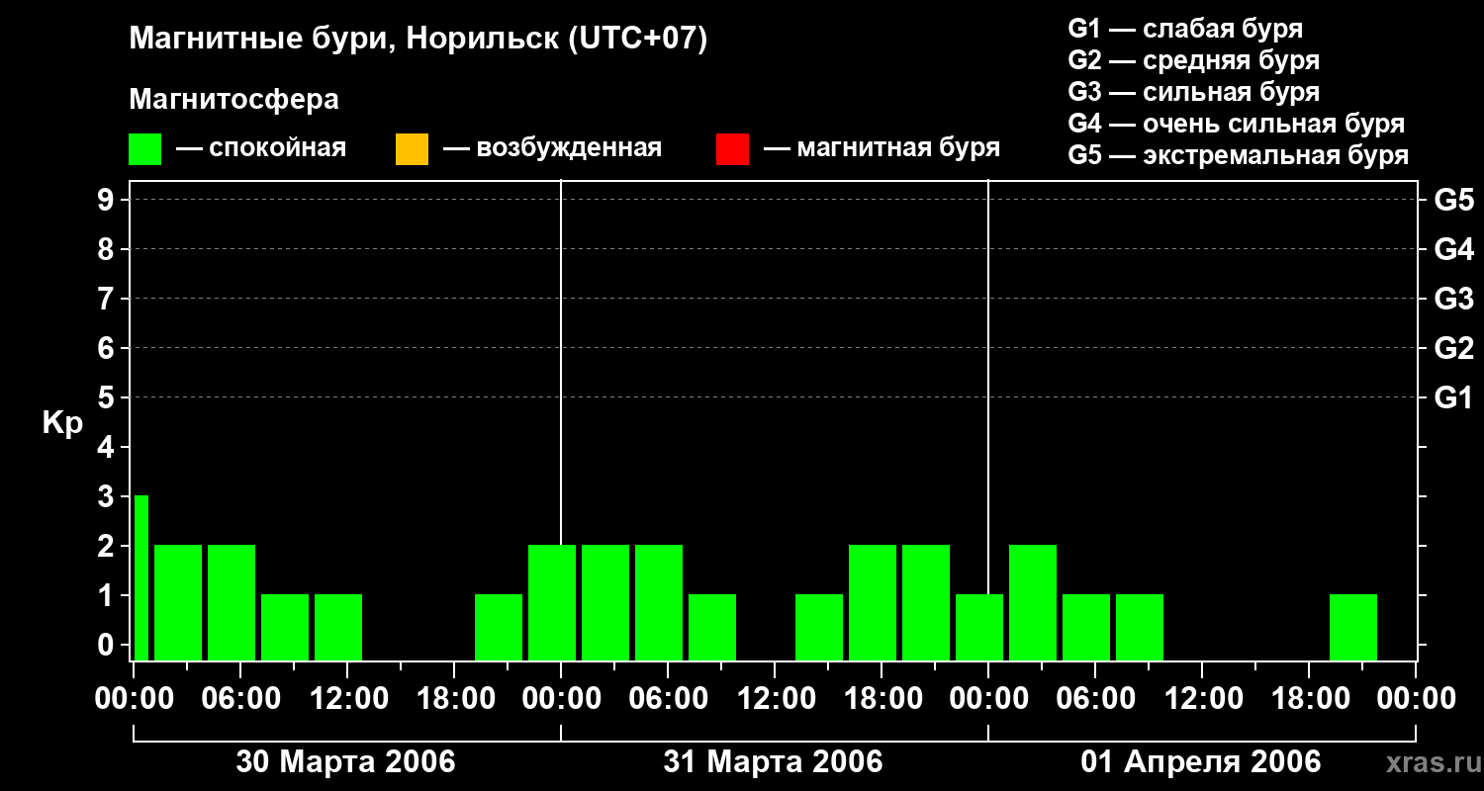Click the Kp 2 bar crossing midnight into 31 March
This screenshot has width=1484, height=791.
pos(552,603)
